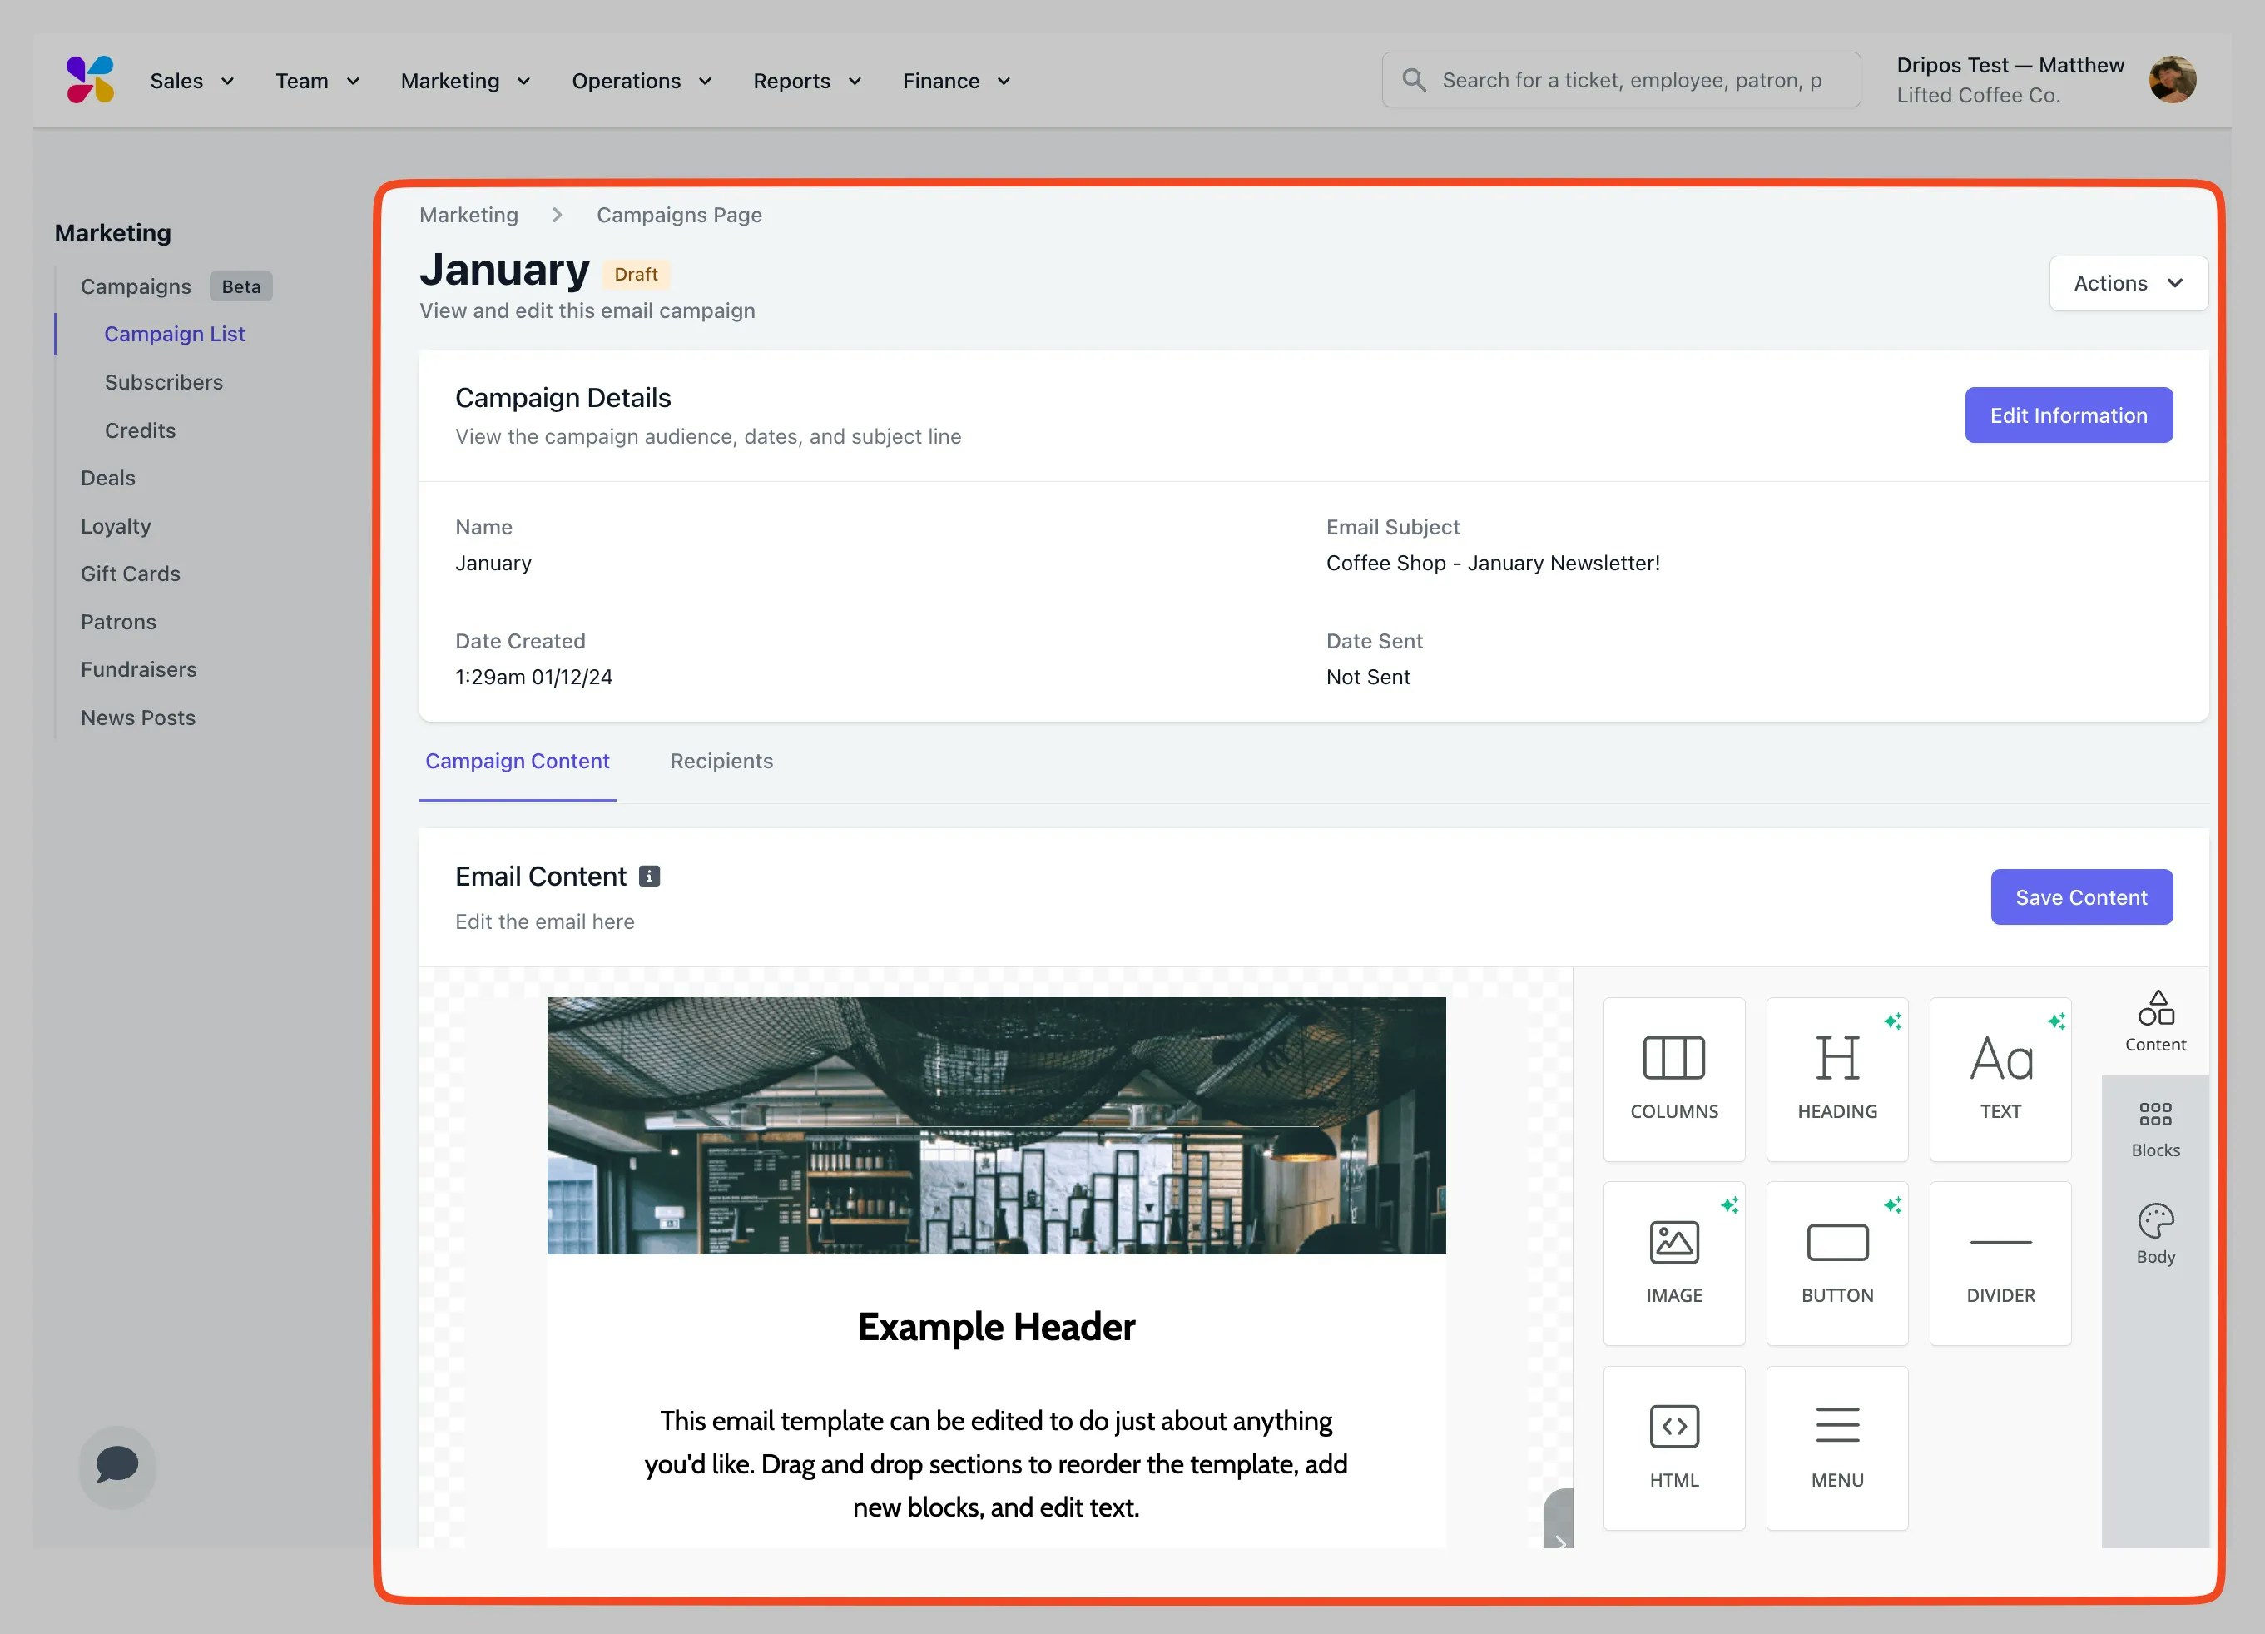Click the Edit Information button

click(2067, 415)
